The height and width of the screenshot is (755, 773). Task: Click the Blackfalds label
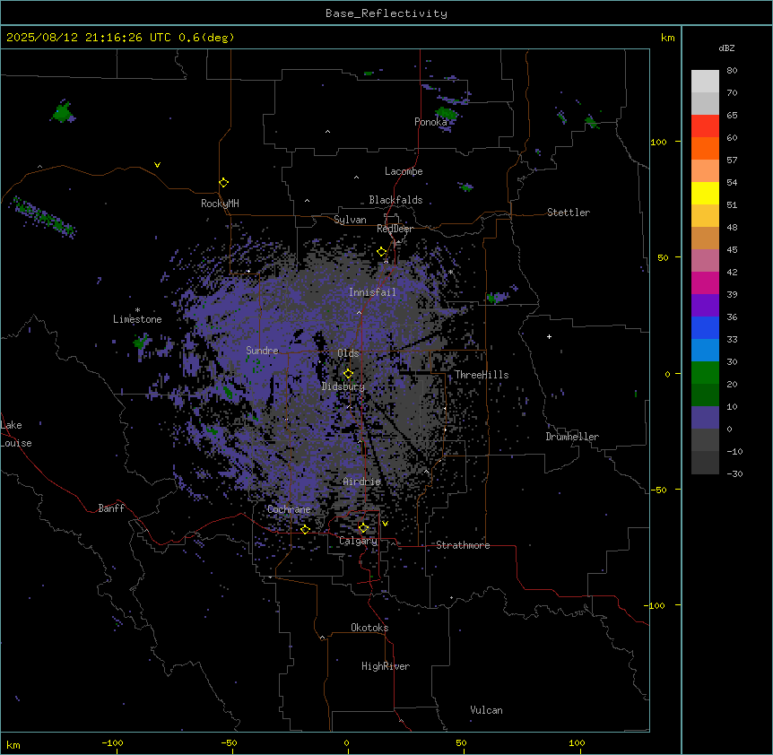tap(395, 200)
